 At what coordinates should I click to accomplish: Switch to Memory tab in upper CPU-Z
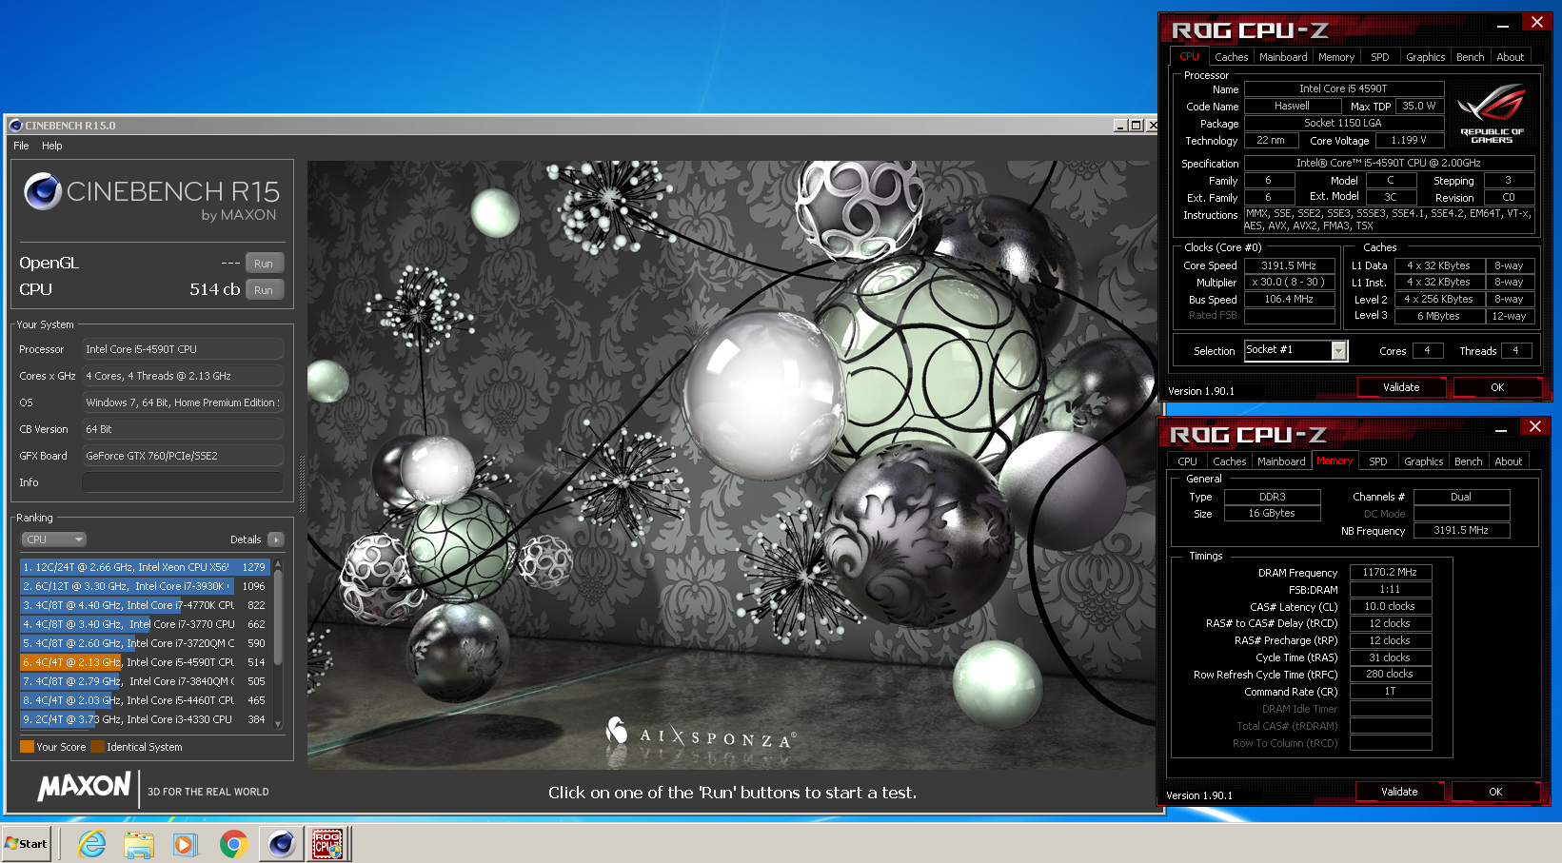[1336, 57]
